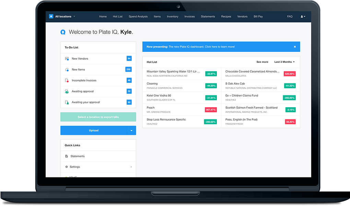
Task: Open Bill Pay in the navigation
Action: click(x=258, y=16)
